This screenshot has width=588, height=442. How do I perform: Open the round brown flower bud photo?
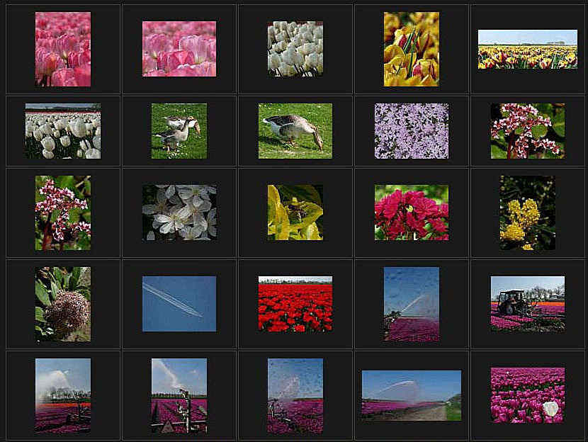pyautogui.click(x=63, y=304)
